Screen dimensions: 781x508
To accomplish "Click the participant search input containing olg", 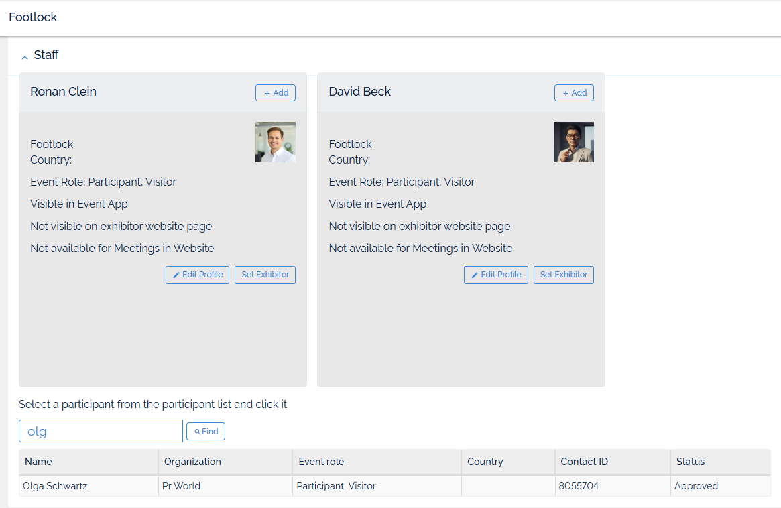I will tap(101, 431).
